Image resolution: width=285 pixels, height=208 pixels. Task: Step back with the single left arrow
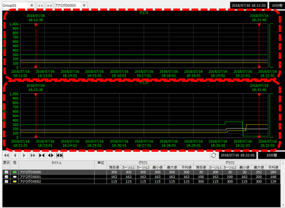[x=15, y=156]
